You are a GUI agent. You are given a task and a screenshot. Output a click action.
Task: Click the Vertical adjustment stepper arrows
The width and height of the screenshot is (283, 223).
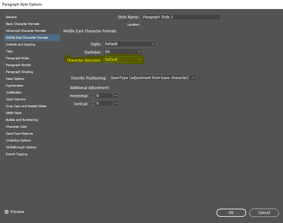click(93, 103)
